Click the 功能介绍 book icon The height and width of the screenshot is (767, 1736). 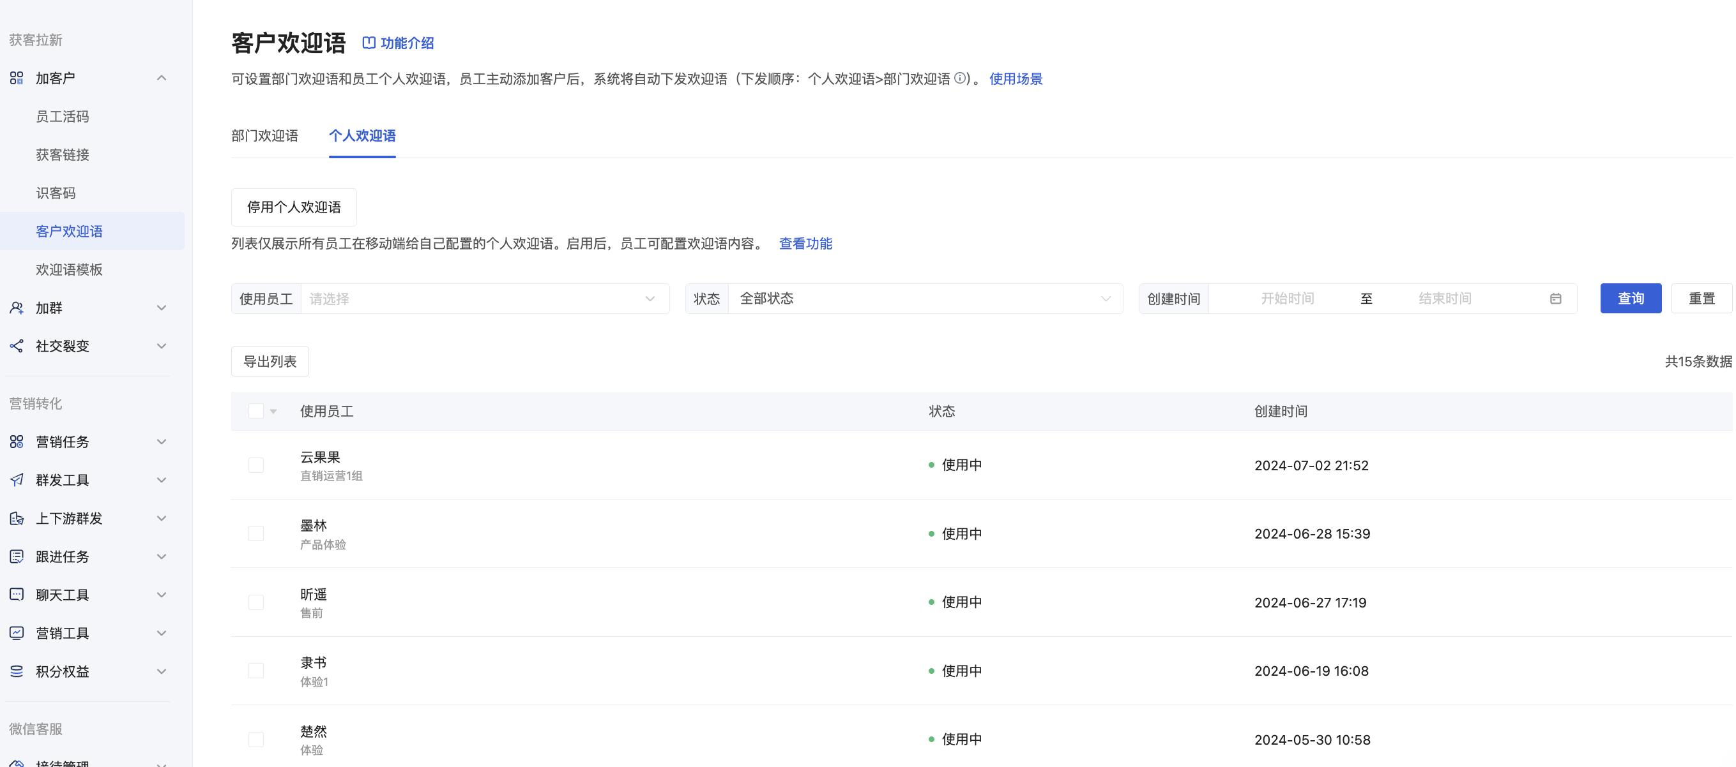pos(369,43)
